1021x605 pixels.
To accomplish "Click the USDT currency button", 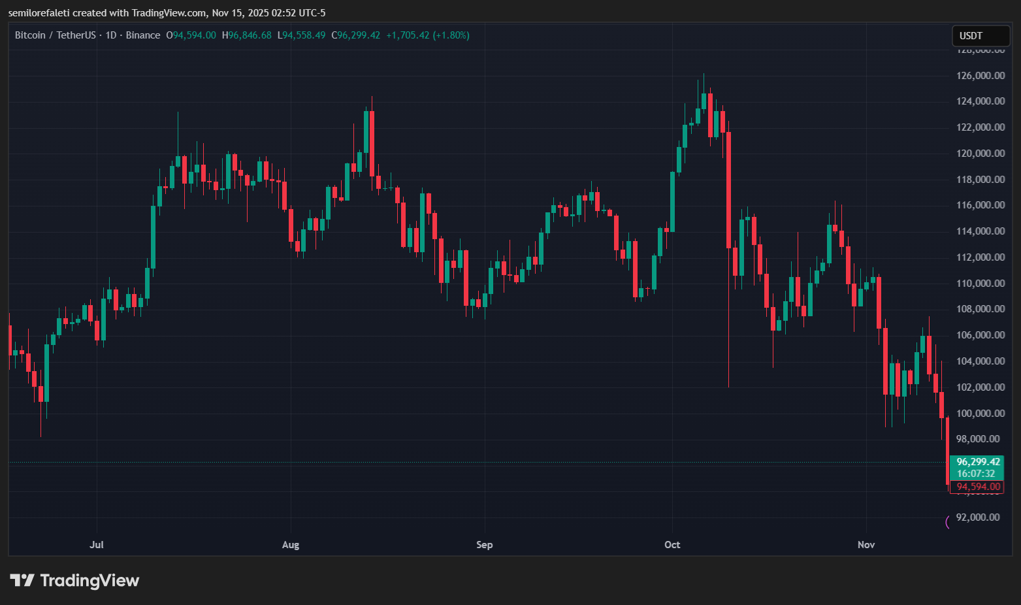I will pos(980,36).
